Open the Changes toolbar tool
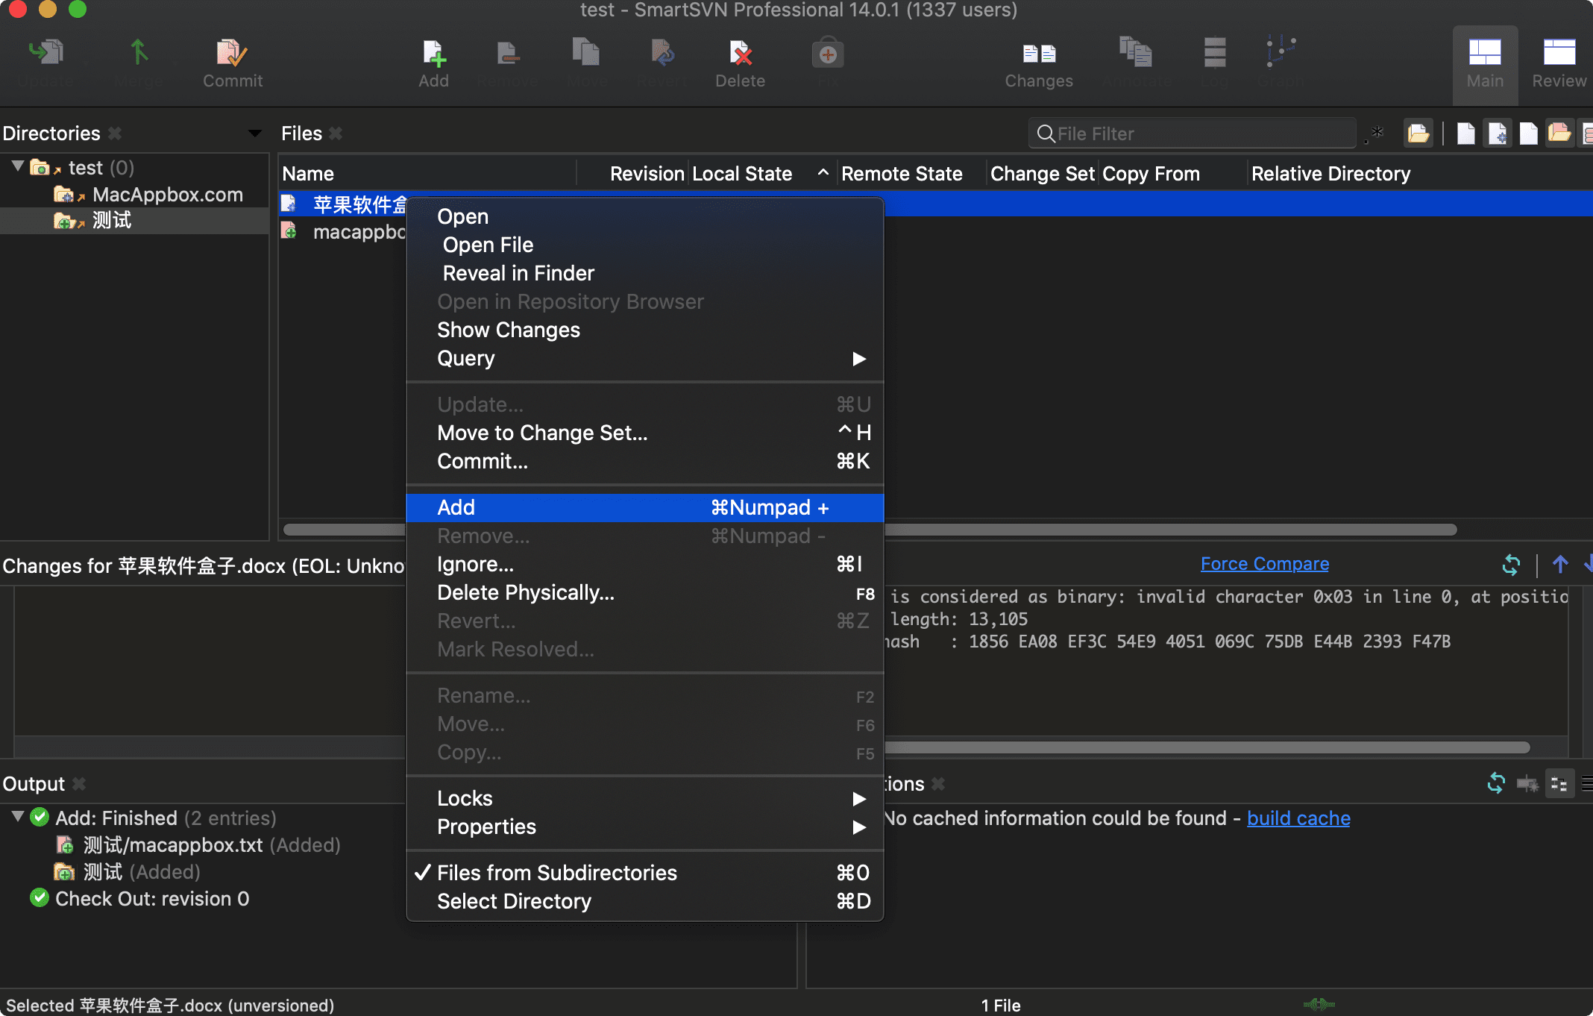 pyautogui.click(x=1038, y=63)
